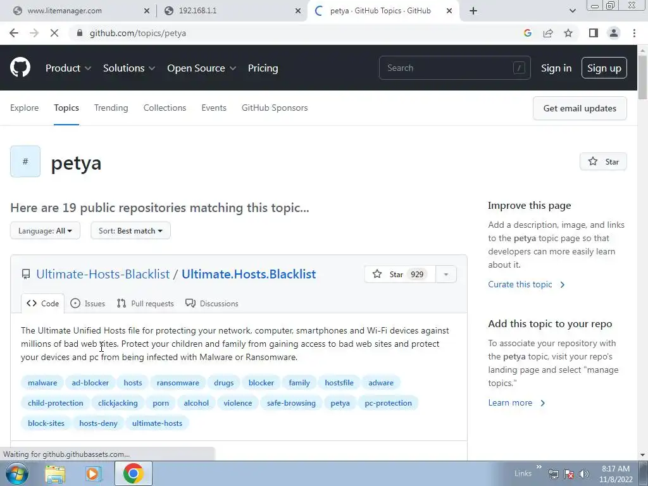Open File Explorer from taskbar
The width and height of the screenshot is (648, 486).
pyautogui.click(x=55, y=473)
